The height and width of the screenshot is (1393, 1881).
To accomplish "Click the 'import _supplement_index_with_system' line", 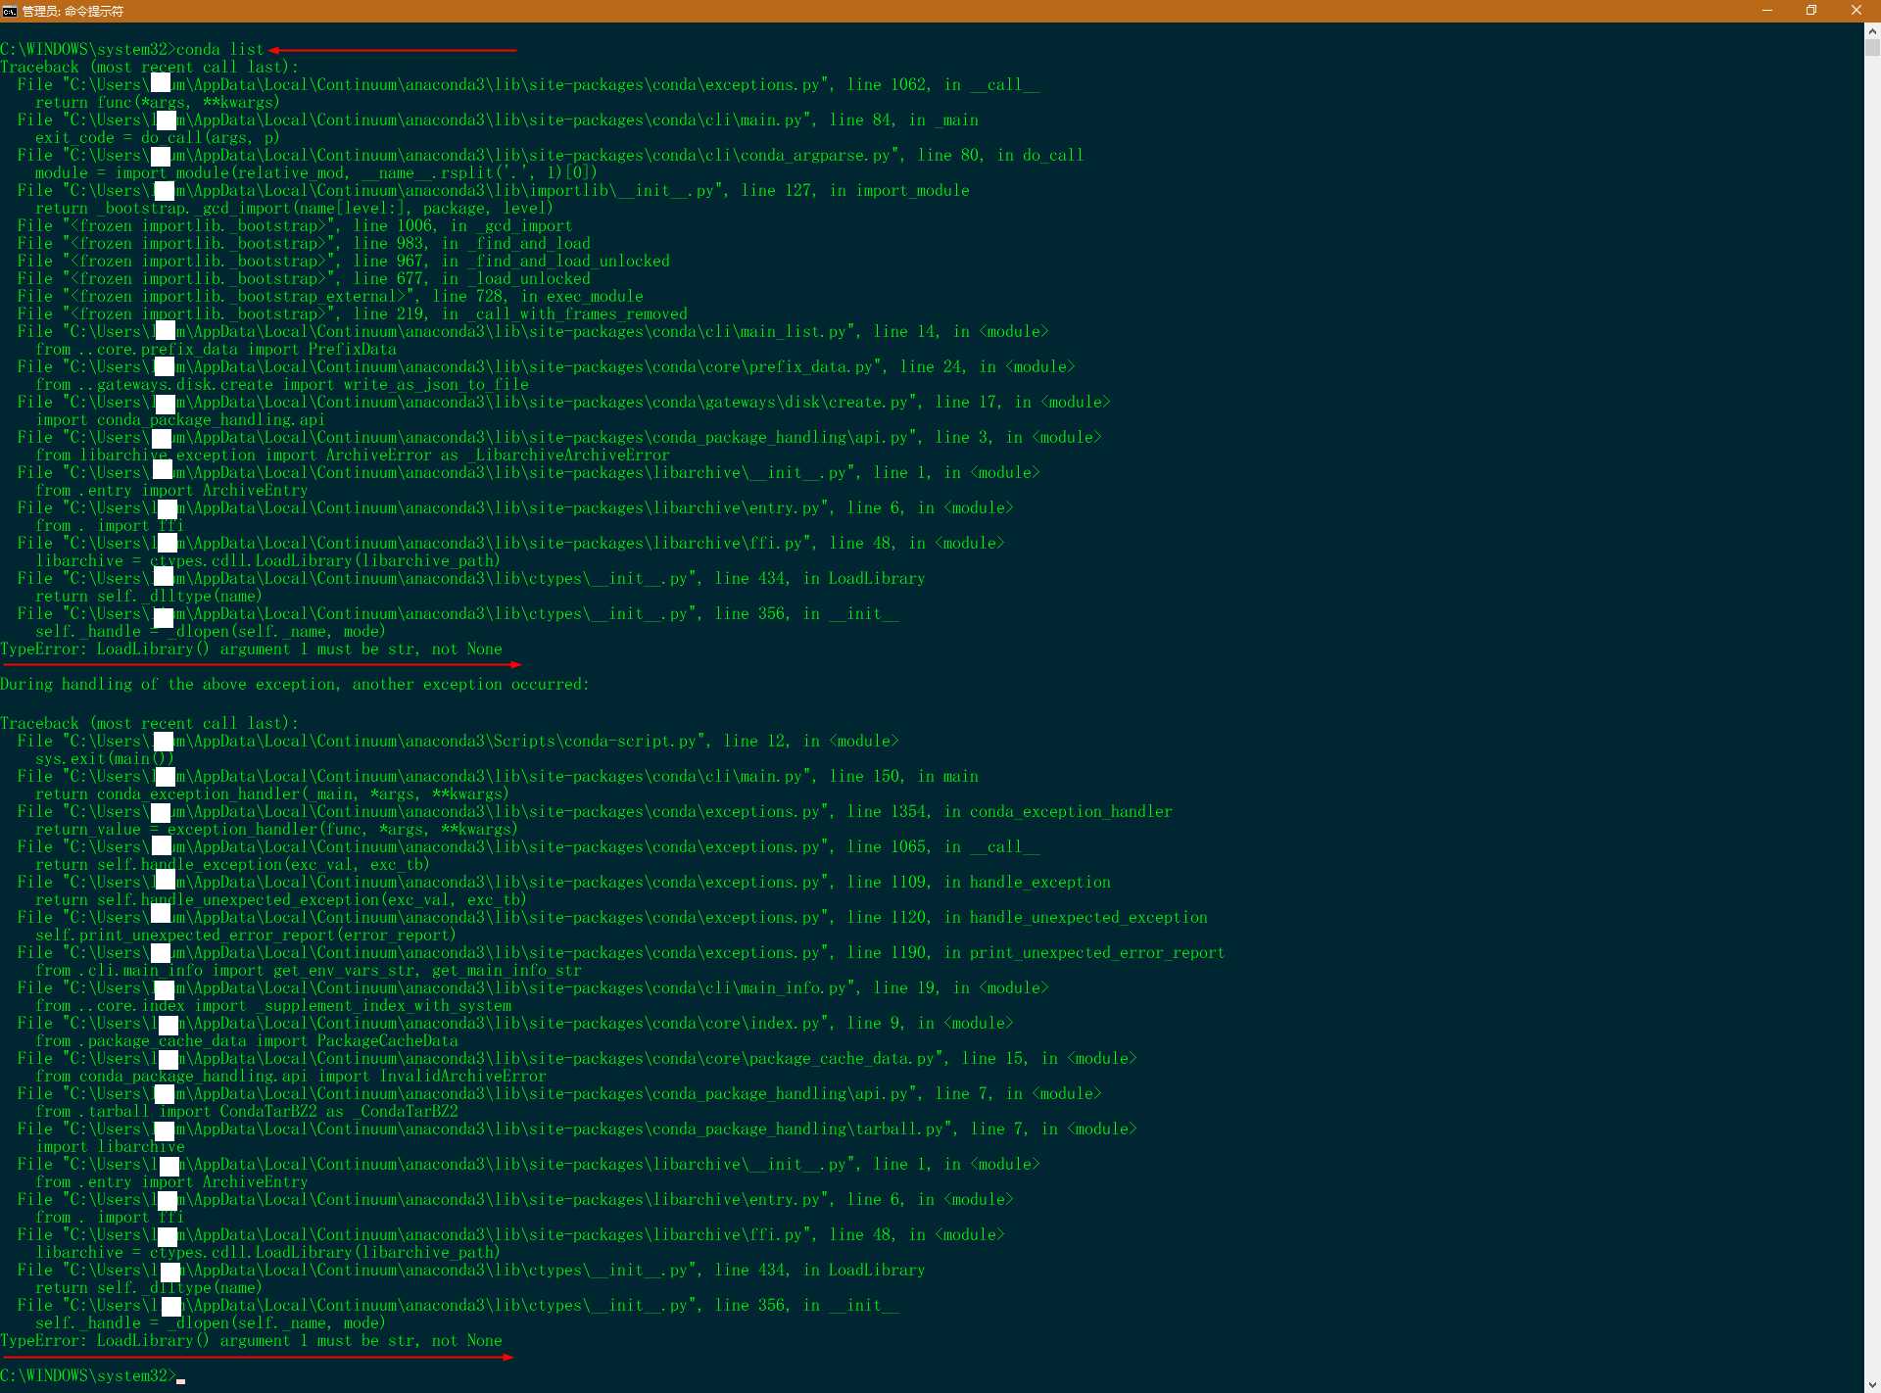I will tap(273, 1005).
